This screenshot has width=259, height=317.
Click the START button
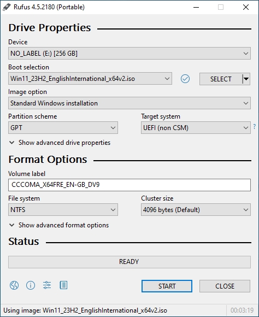167,286
